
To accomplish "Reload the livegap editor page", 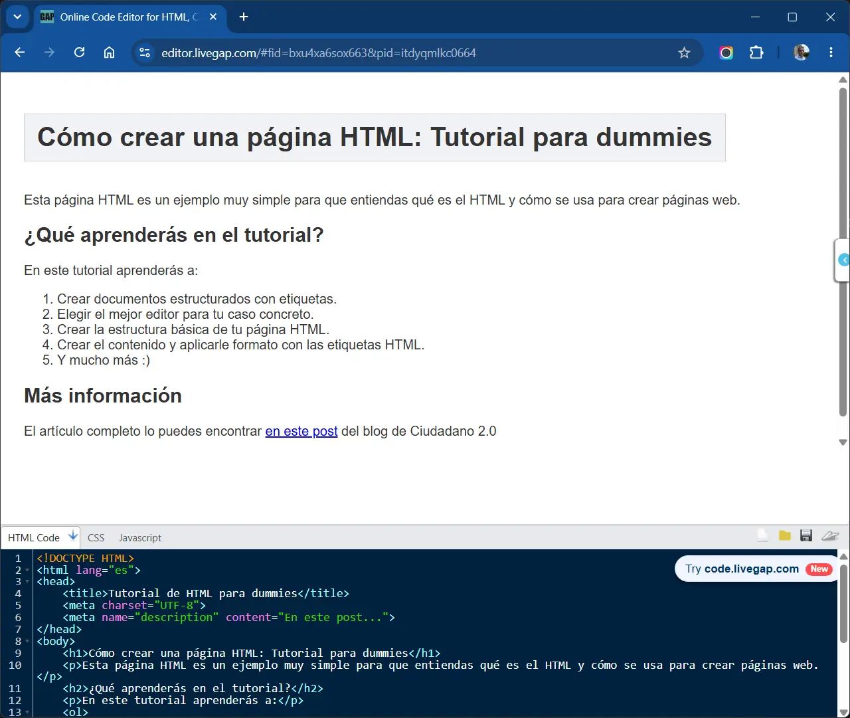I will pos(79,52).
